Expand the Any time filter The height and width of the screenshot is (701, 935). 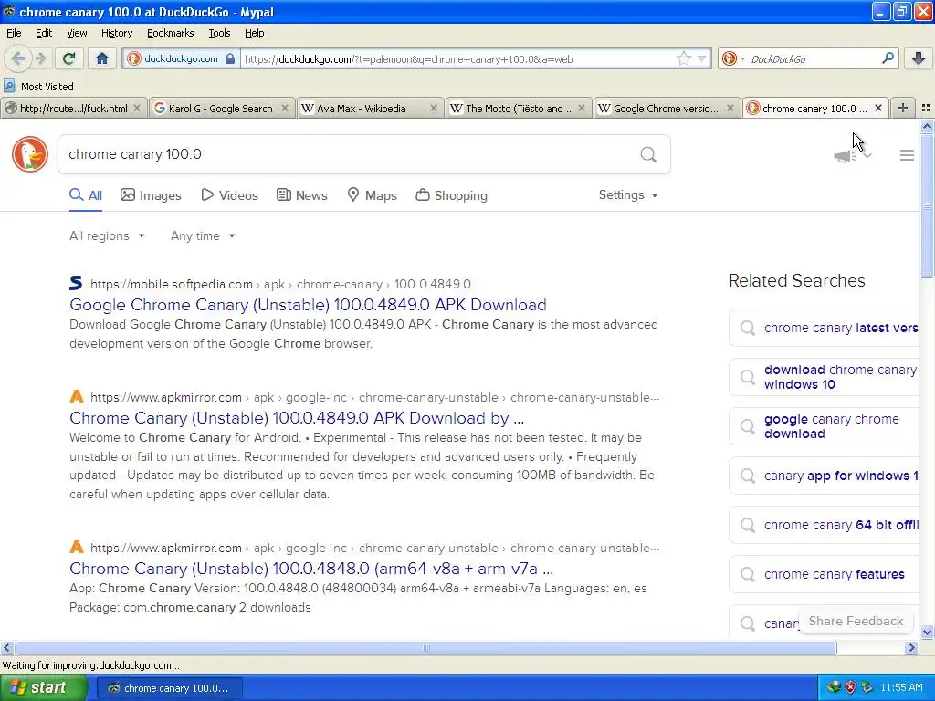click(203, 236)
